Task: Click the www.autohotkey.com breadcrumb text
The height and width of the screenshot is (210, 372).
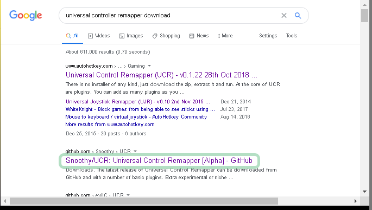Action: [89, 66]
